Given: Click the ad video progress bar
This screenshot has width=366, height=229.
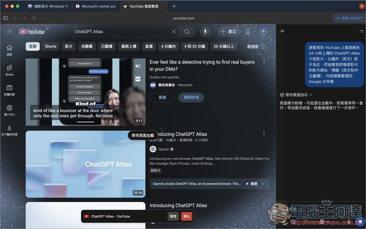Looking at the screenshot, I should (x=85, y=122).
